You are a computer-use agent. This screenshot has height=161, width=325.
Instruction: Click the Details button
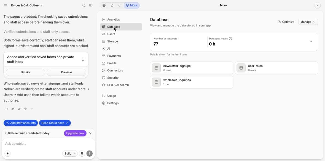coord(25,72)
